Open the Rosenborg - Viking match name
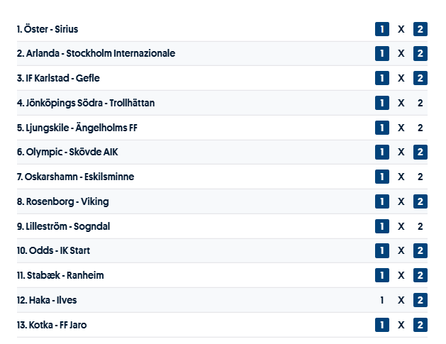 67,201
